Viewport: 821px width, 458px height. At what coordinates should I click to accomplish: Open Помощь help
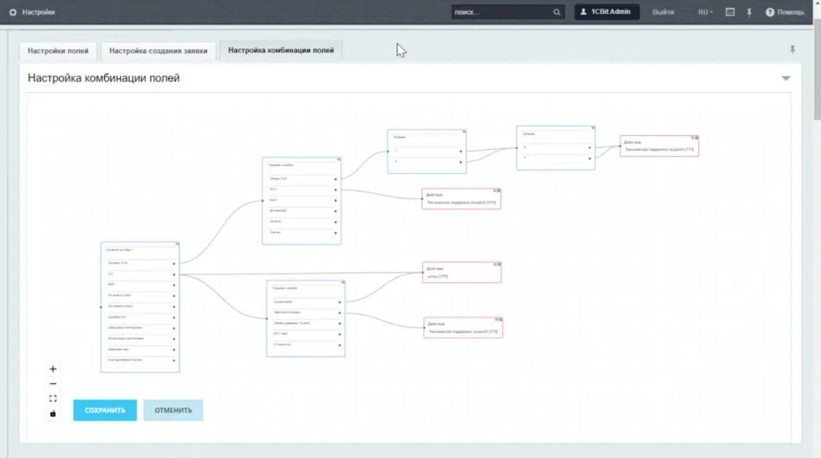pyautogui.click(x=784, y=12)
